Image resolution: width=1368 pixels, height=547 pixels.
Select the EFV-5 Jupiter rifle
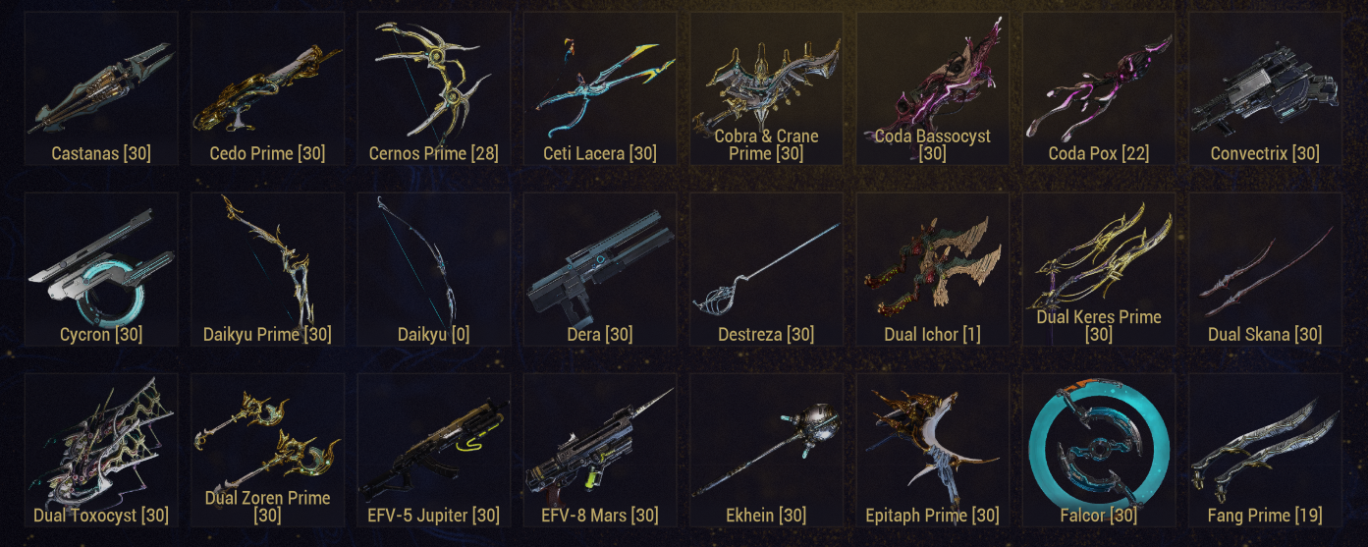tap(434, 450)
